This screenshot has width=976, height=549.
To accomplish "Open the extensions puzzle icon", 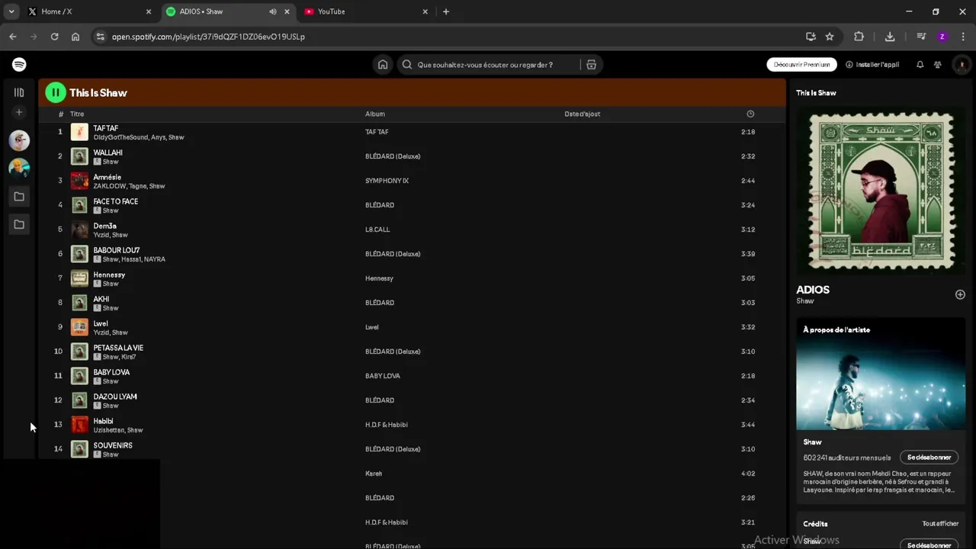I will (859, 37).
